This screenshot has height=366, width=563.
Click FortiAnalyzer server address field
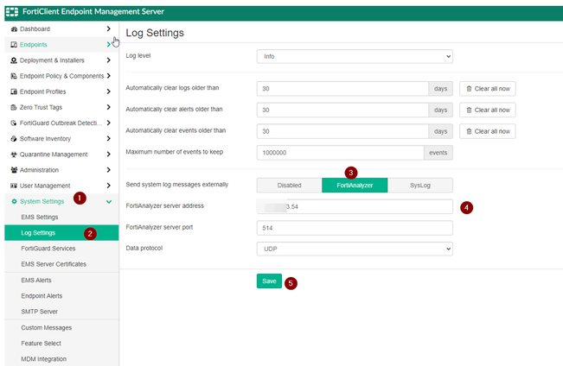coord(355,207)
